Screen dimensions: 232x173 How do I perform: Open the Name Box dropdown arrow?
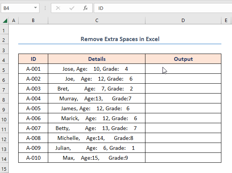click(35, 8)
